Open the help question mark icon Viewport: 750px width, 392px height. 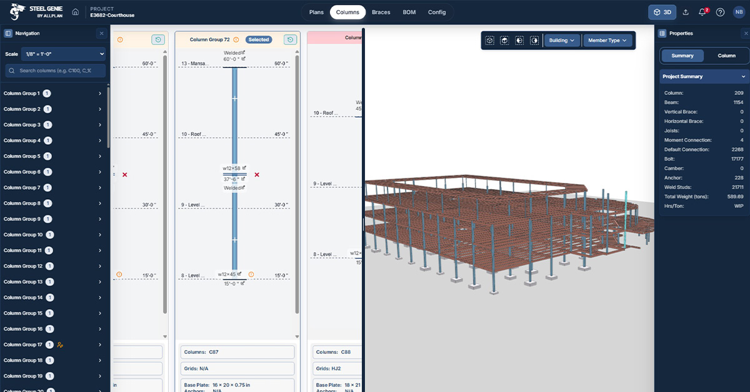pyautogui.click(x=720, y=12)
